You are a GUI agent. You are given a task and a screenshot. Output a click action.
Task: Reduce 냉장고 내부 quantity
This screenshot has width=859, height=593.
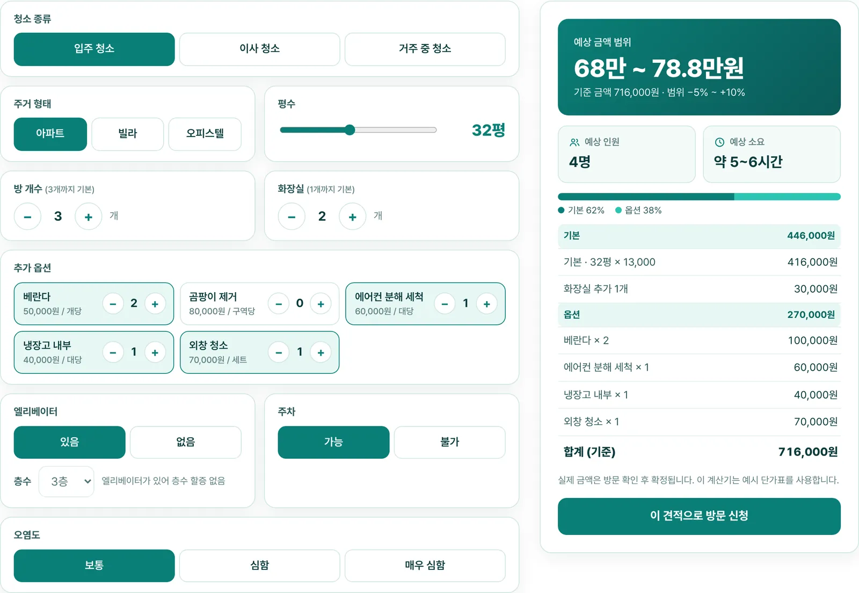click(113, 352)
